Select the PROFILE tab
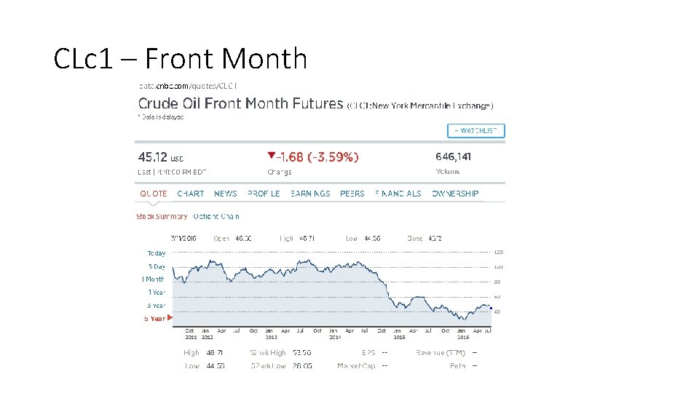 (x=264, y=194)
